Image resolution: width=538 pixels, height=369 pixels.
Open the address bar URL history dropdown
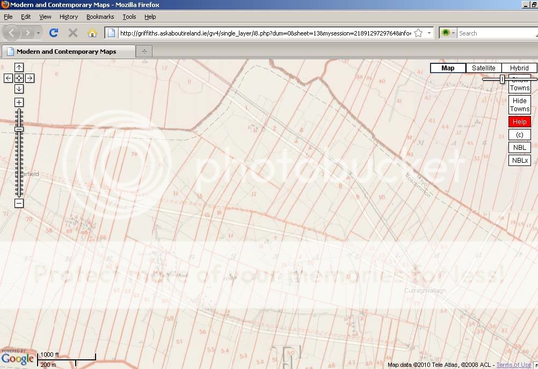429,33
